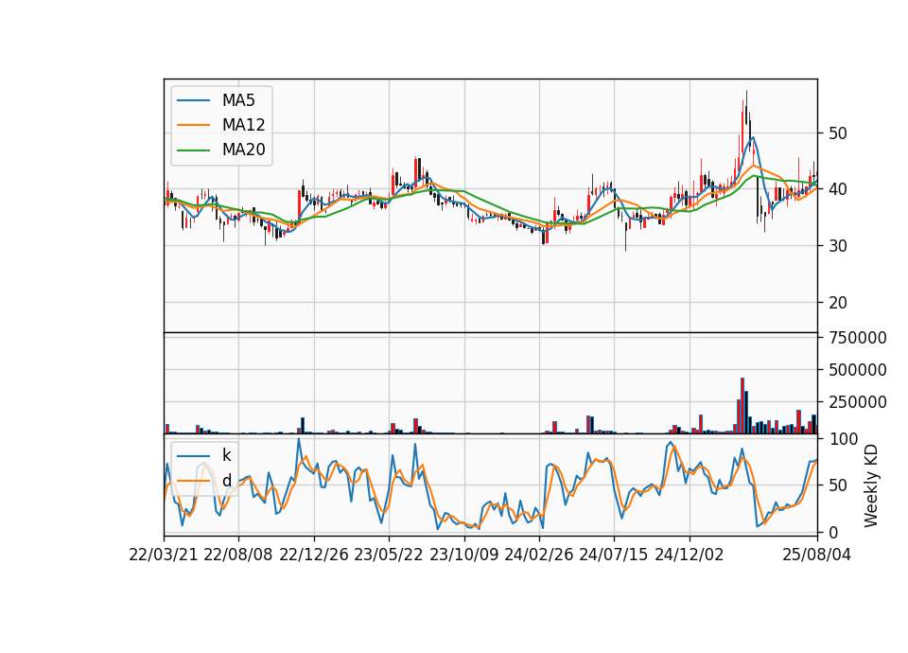Click the KD axis value 50
Viewport: 908px width, 653px height.
(837, 485)
